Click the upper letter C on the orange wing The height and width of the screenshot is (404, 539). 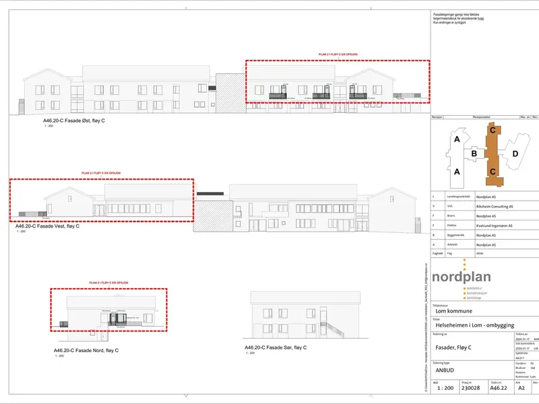click(x=493, y=130)
